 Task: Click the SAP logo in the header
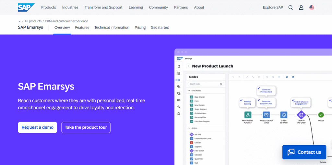26,7
